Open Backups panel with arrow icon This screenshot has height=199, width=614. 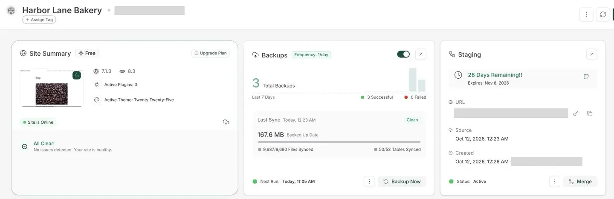point(421,54)
